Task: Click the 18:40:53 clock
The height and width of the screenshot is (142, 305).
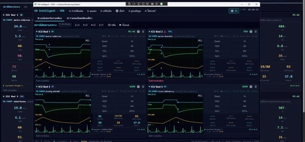Action: coord(253,10)
